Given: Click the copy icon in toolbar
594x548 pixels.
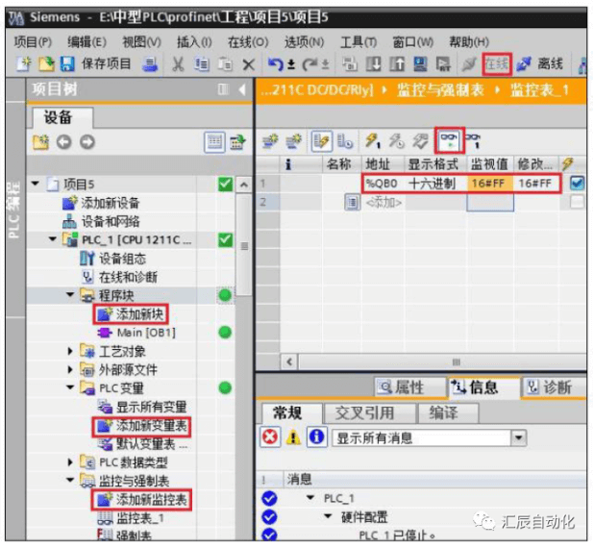Looking at the screenshot, I should pyautogui.click(x=201, y=64).
